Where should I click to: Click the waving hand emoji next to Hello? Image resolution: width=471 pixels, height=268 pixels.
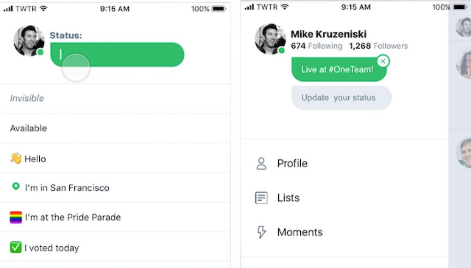click(x=16, y=158)
